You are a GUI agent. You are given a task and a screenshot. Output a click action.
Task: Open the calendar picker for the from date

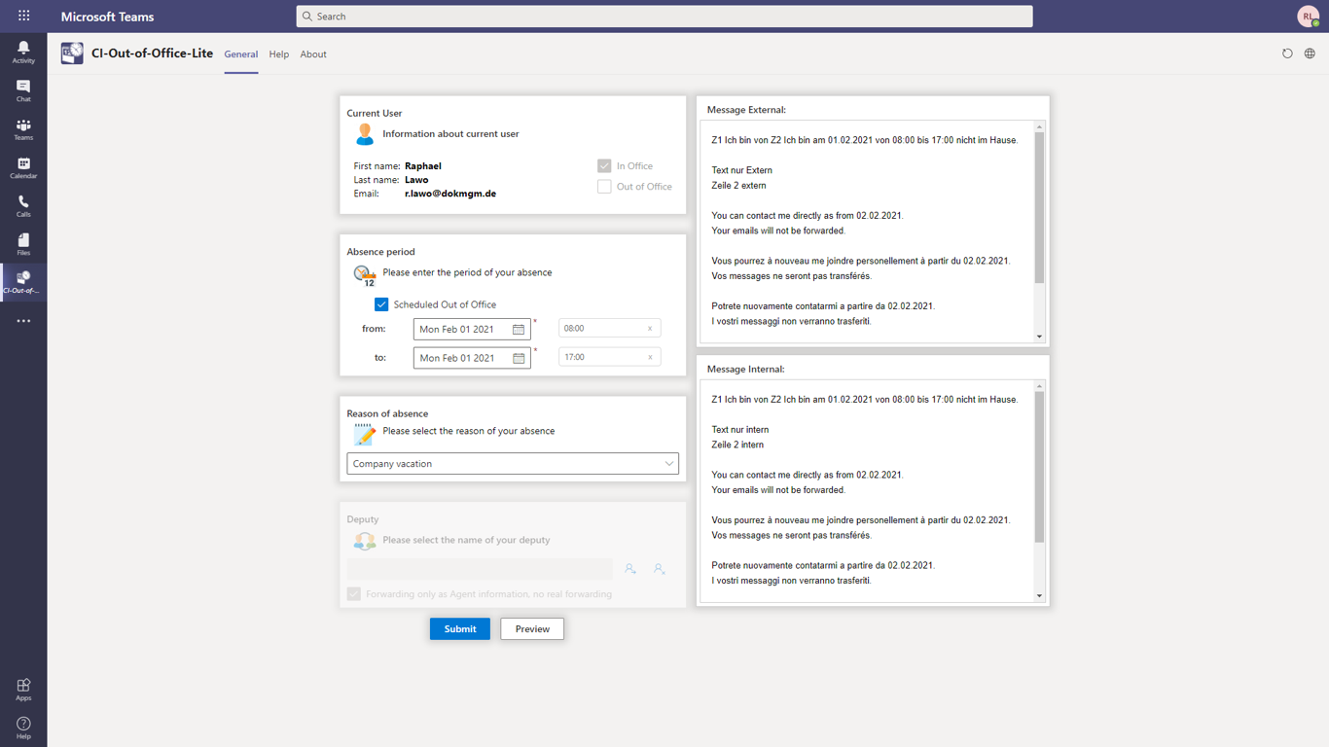(519, 330)
